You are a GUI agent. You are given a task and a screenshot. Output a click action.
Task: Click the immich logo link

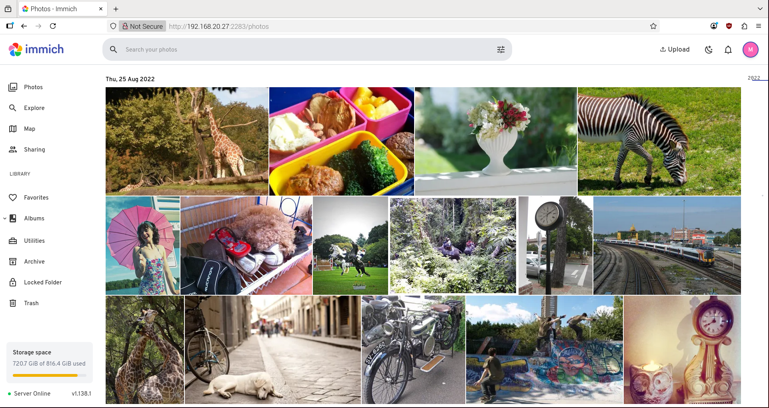(x=36, y=50)
